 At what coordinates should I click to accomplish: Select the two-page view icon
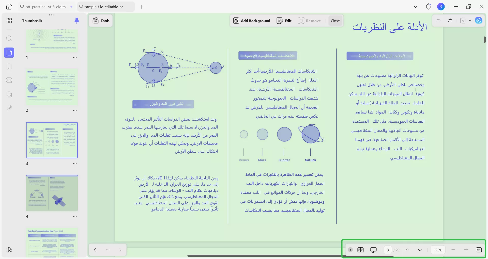(360, 250)
